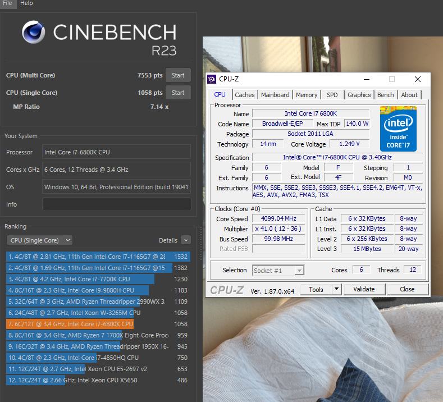Screen dimensions: 443x402
Task: Click the empty Info input field
Action: (116, 204)
